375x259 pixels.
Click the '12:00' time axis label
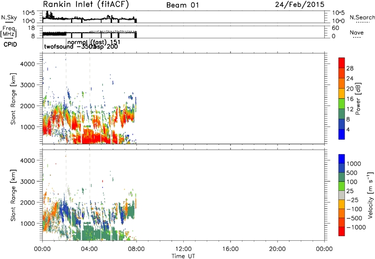[183, 249]
